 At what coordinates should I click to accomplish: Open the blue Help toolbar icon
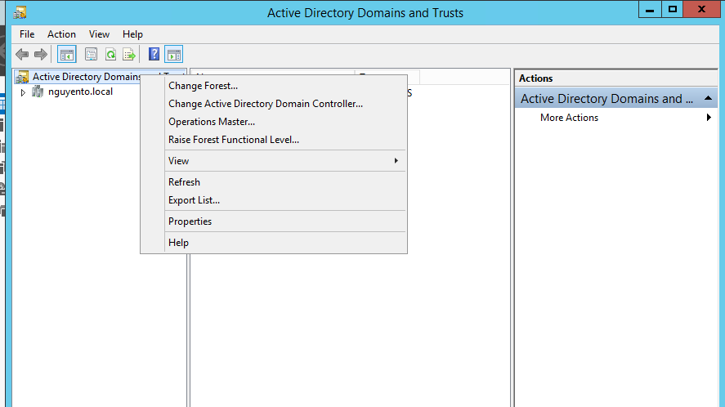(154, 55)
